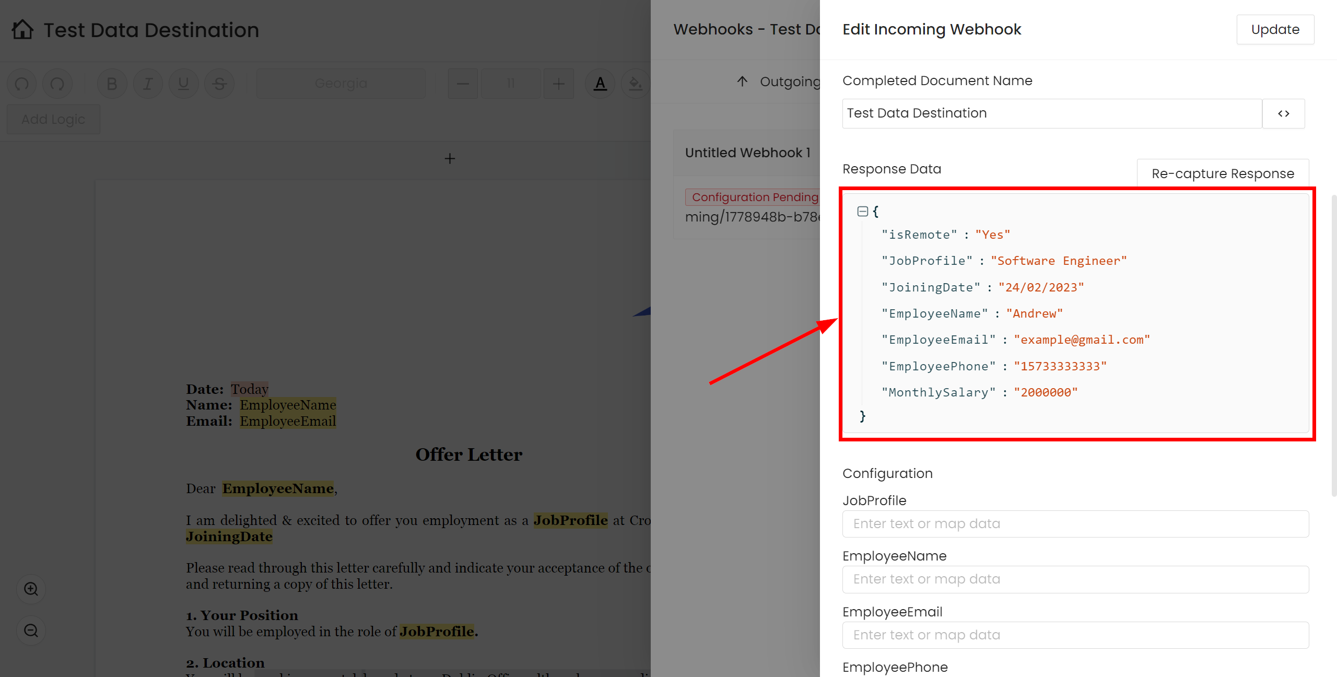Expand the JSON response collapse icon
Screen dimensions: 1337x677
click(862, 210)
